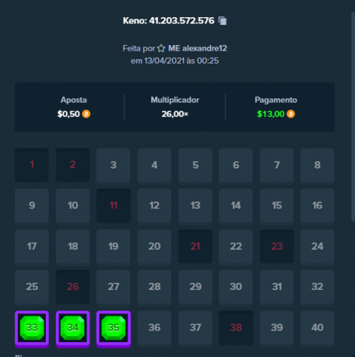Click red tile number 23

pos(277,246)
